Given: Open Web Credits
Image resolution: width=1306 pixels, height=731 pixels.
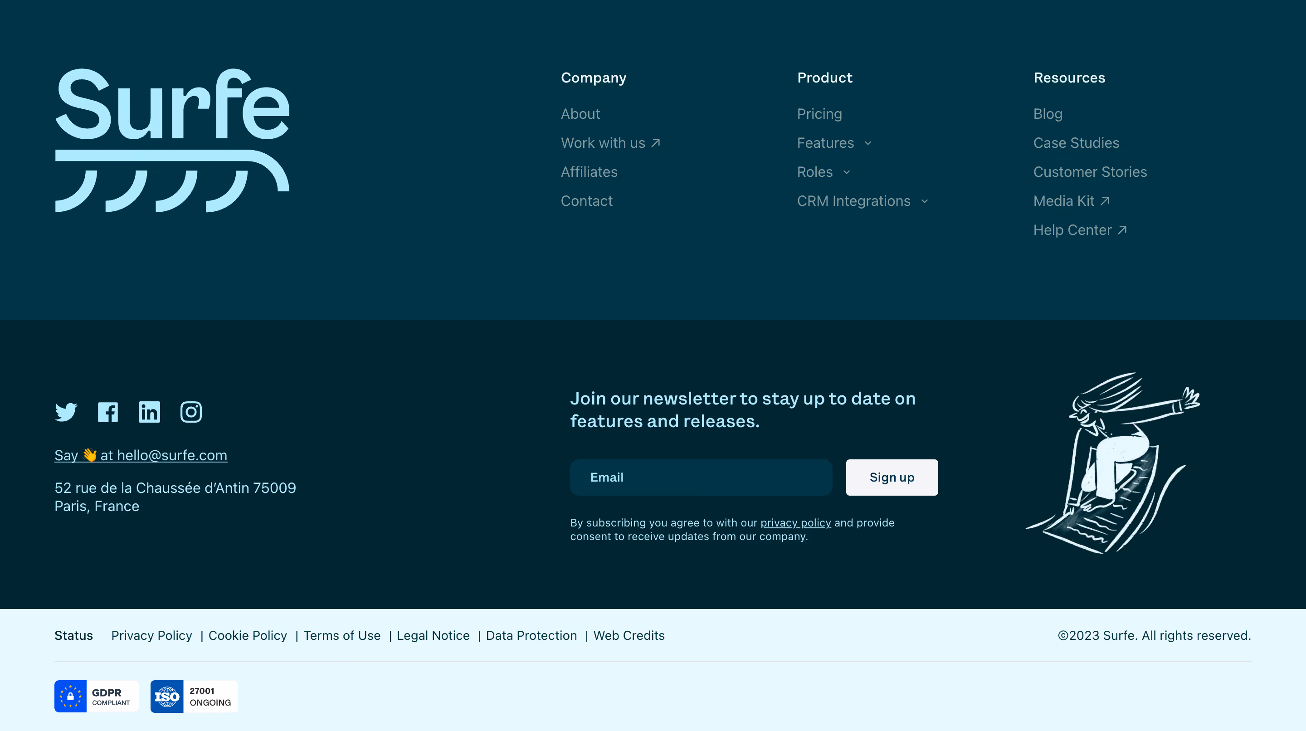Looking at the screenshot, I should pyautogui.click(x=629, y=636).
